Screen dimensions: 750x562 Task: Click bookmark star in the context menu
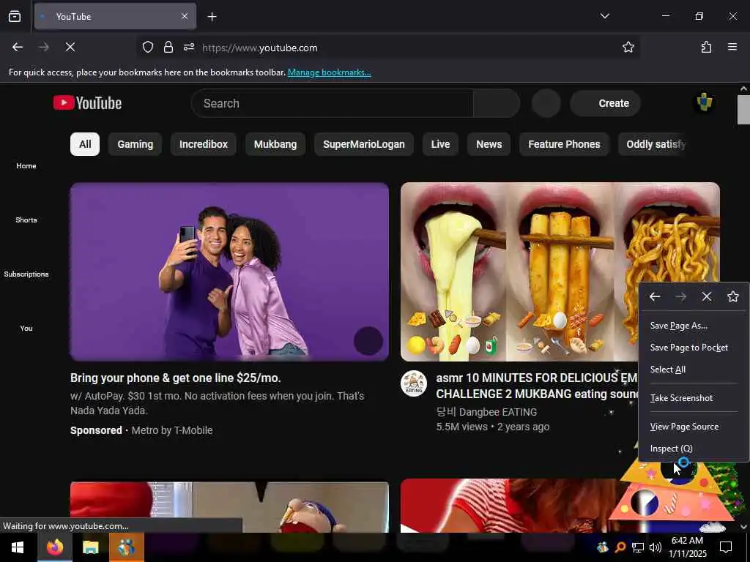pos(732,297)
